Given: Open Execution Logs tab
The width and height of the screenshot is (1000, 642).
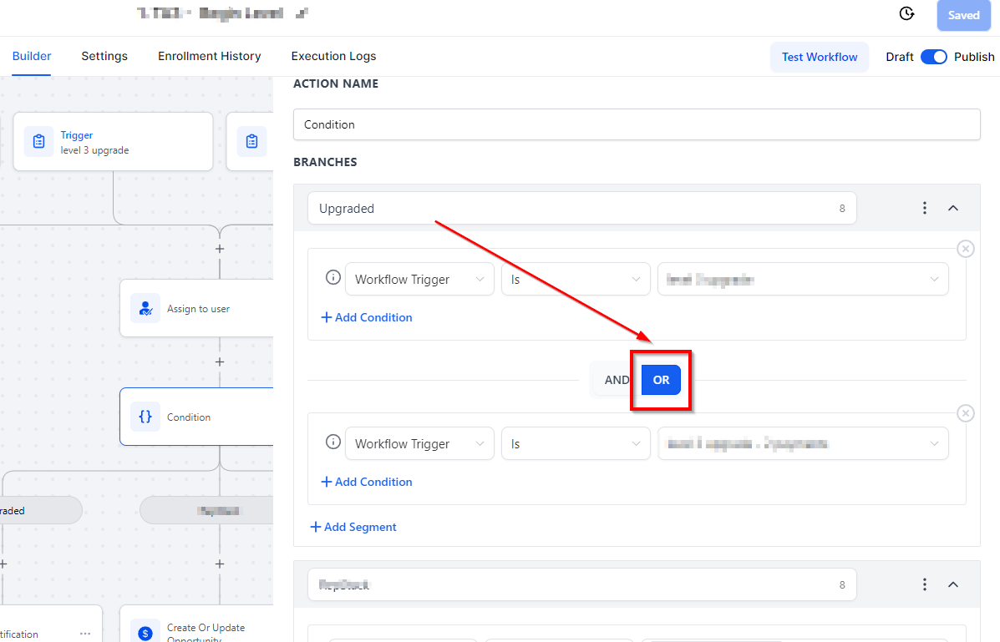Looking at the screenshot, I should [x=333, y=56].
